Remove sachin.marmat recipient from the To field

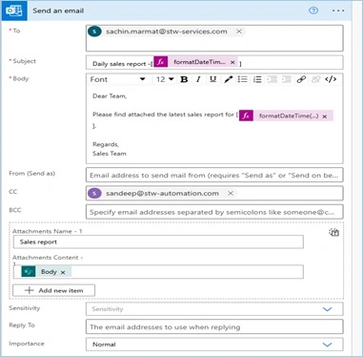tap(239, 31)
